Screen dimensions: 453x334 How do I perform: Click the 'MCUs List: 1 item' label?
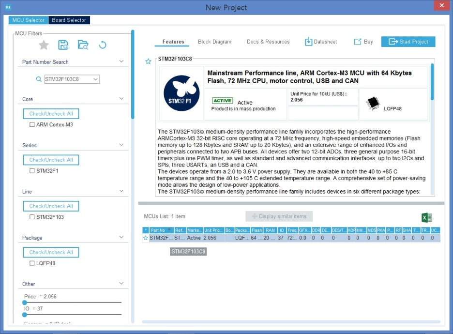click(x=165, y=216)
